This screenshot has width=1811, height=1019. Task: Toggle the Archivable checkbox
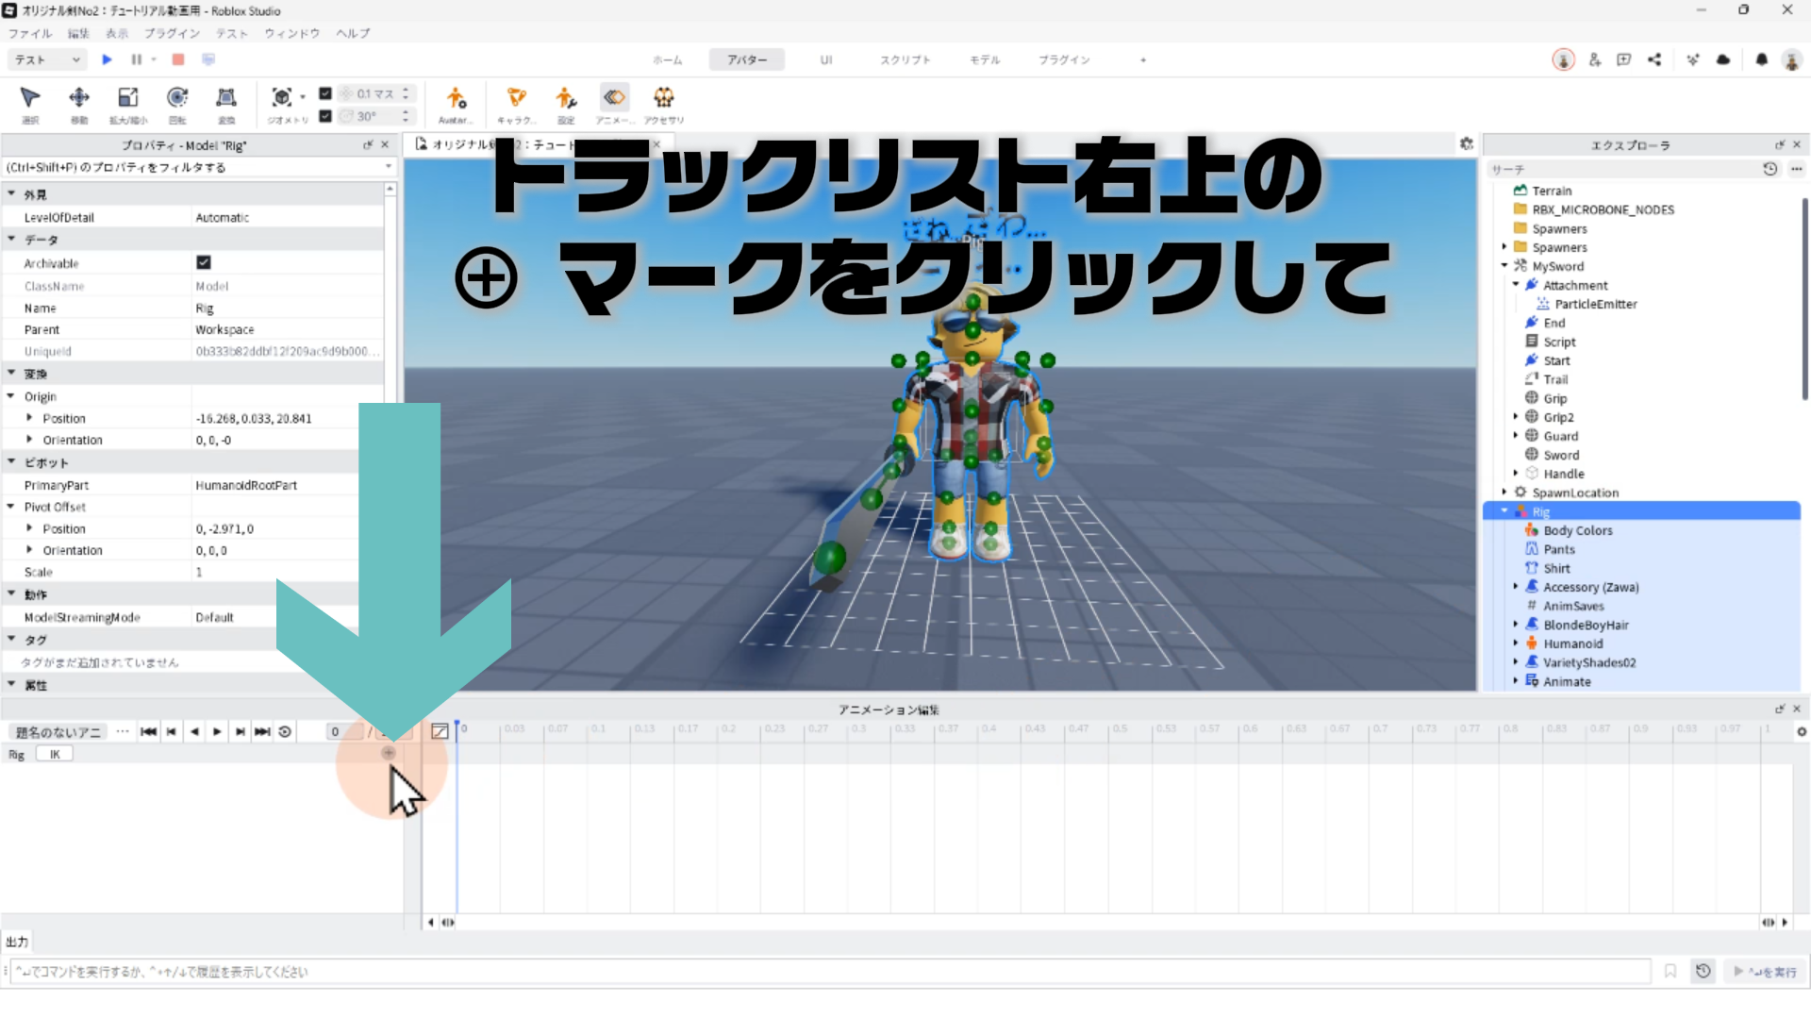[x=204, y=262]
